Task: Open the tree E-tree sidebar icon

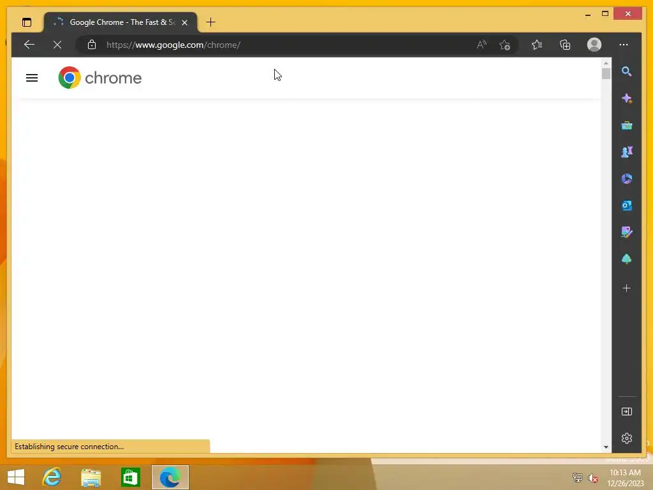Action: tap(626, 259)
